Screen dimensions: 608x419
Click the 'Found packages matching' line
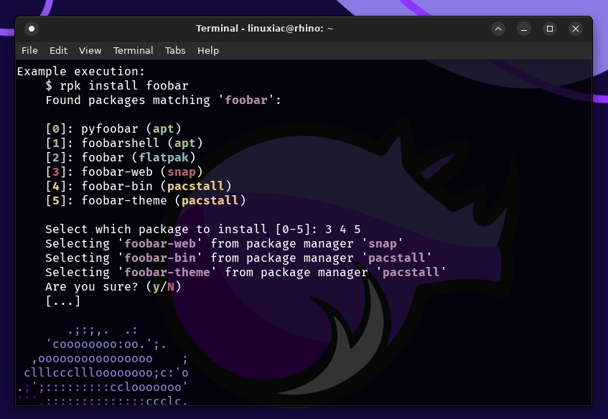(163, 100)
